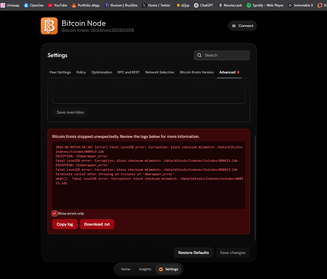Open the Spotify Web Player bookmark
327x279 pixels.
[x=265, y=5]
